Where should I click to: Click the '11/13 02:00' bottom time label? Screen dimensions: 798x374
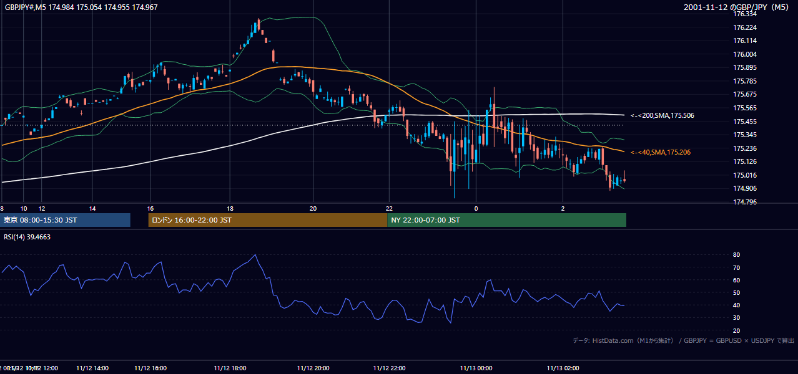(563, 368)
